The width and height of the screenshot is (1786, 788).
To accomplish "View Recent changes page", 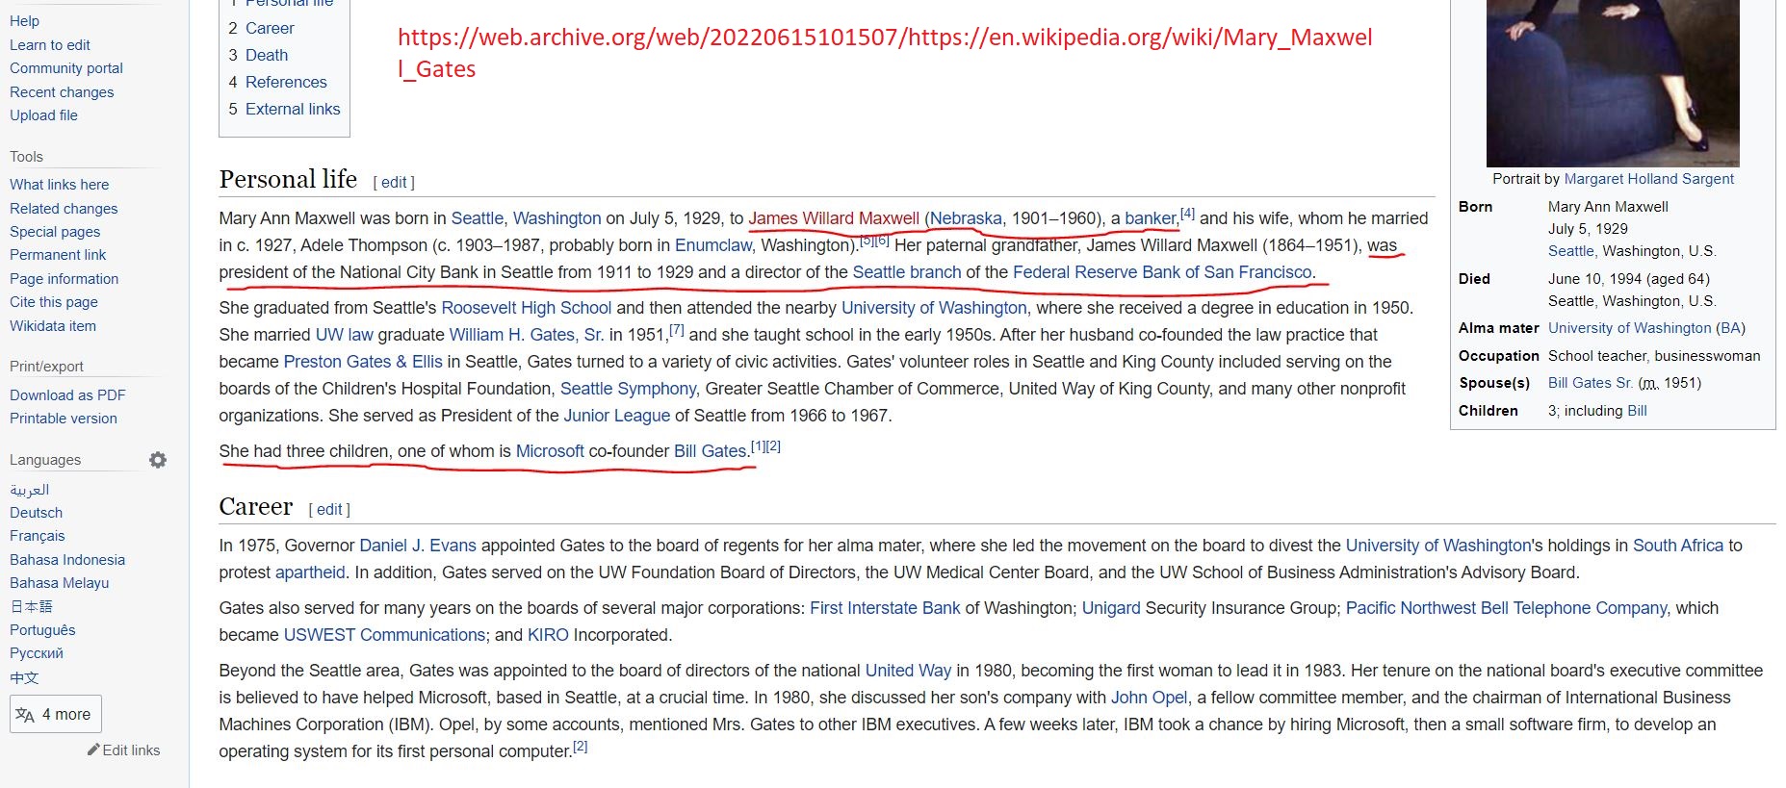I will point(62,92).
